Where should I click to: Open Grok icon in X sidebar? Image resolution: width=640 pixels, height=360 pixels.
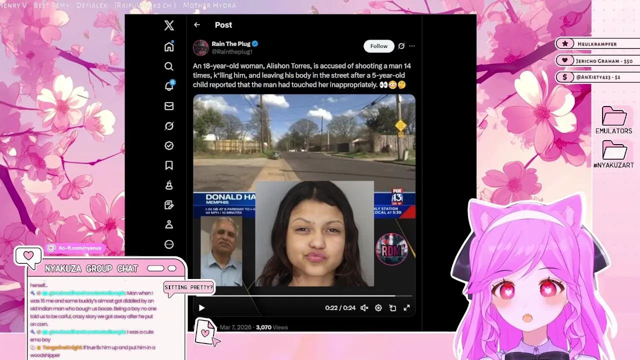coord(169,126)
